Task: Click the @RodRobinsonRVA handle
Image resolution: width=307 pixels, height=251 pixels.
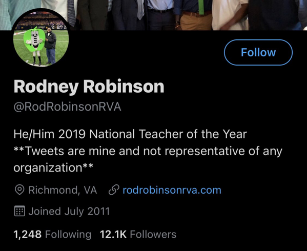Action: pyautogui.click(x=67, y=107)
